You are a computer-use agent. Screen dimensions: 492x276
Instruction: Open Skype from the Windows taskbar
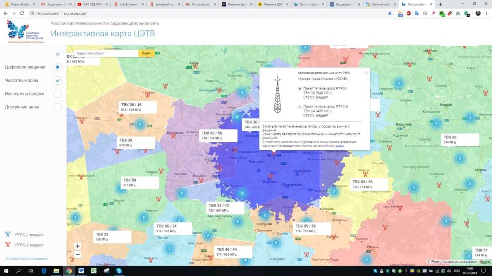[x=119, y=271]
